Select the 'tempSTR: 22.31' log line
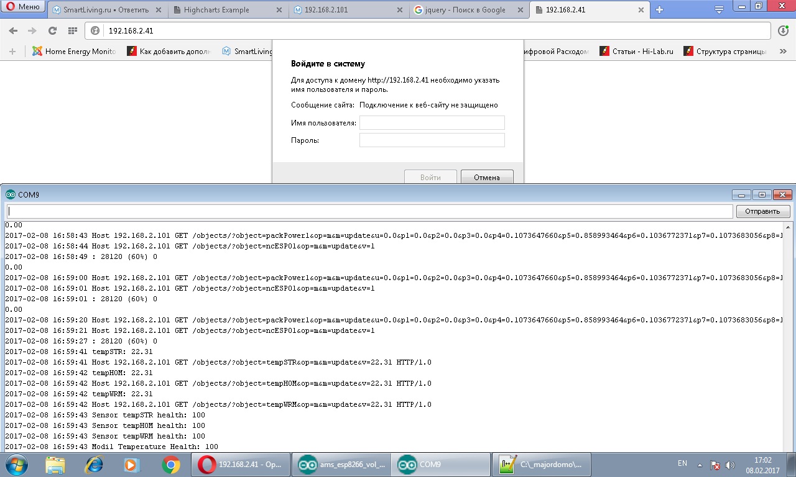 pos(79,352)
